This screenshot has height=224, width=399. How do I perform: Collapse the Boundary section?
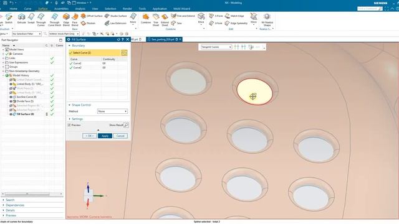click(x=69, y=45)
